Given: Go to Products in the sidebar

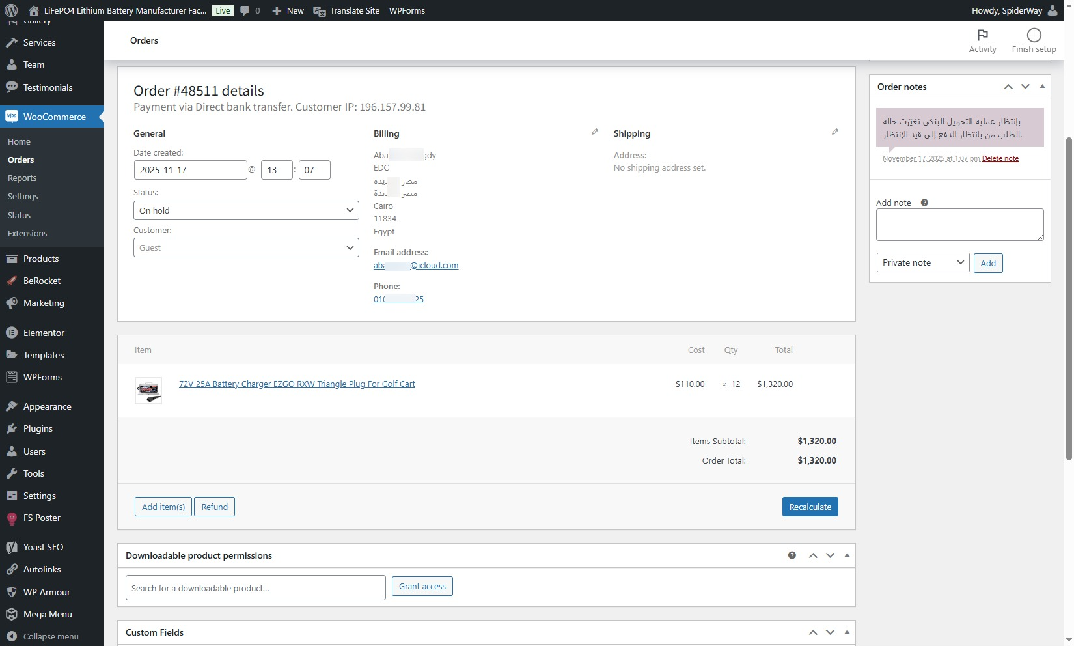Looking at the screenshot, I should tap(41, 259).
